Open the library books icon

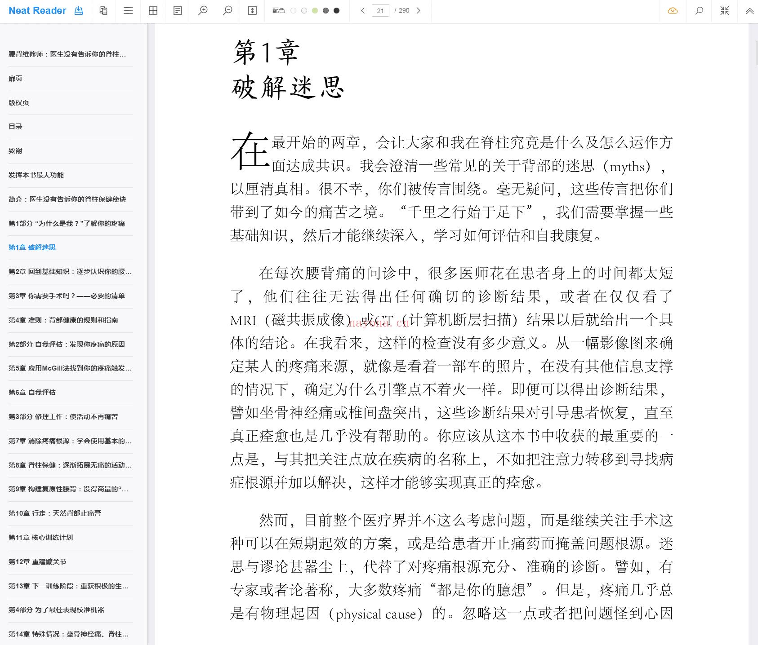103,11
